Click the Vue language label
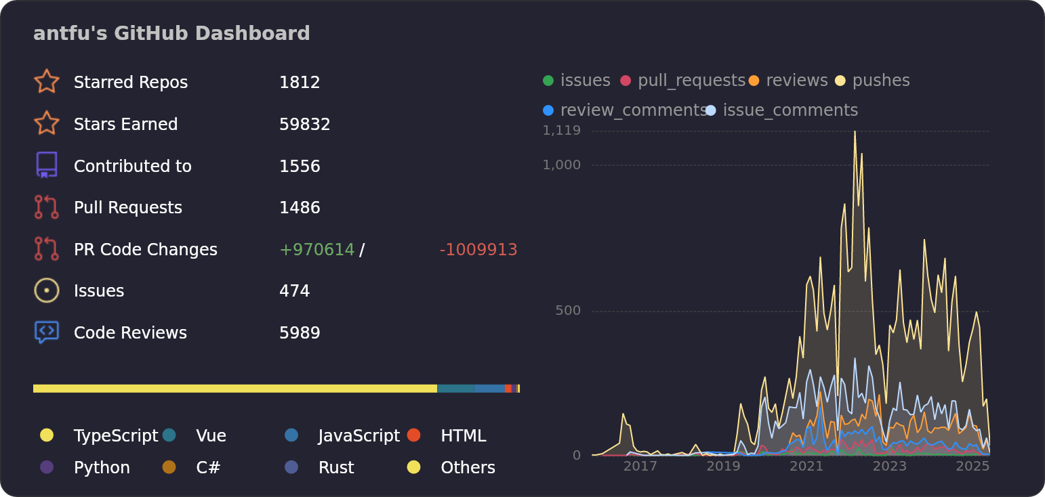The image size is (1045, 497). [x=211, y=436]
